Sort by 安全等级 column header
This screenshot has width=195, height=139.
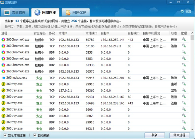click(40, 33)
